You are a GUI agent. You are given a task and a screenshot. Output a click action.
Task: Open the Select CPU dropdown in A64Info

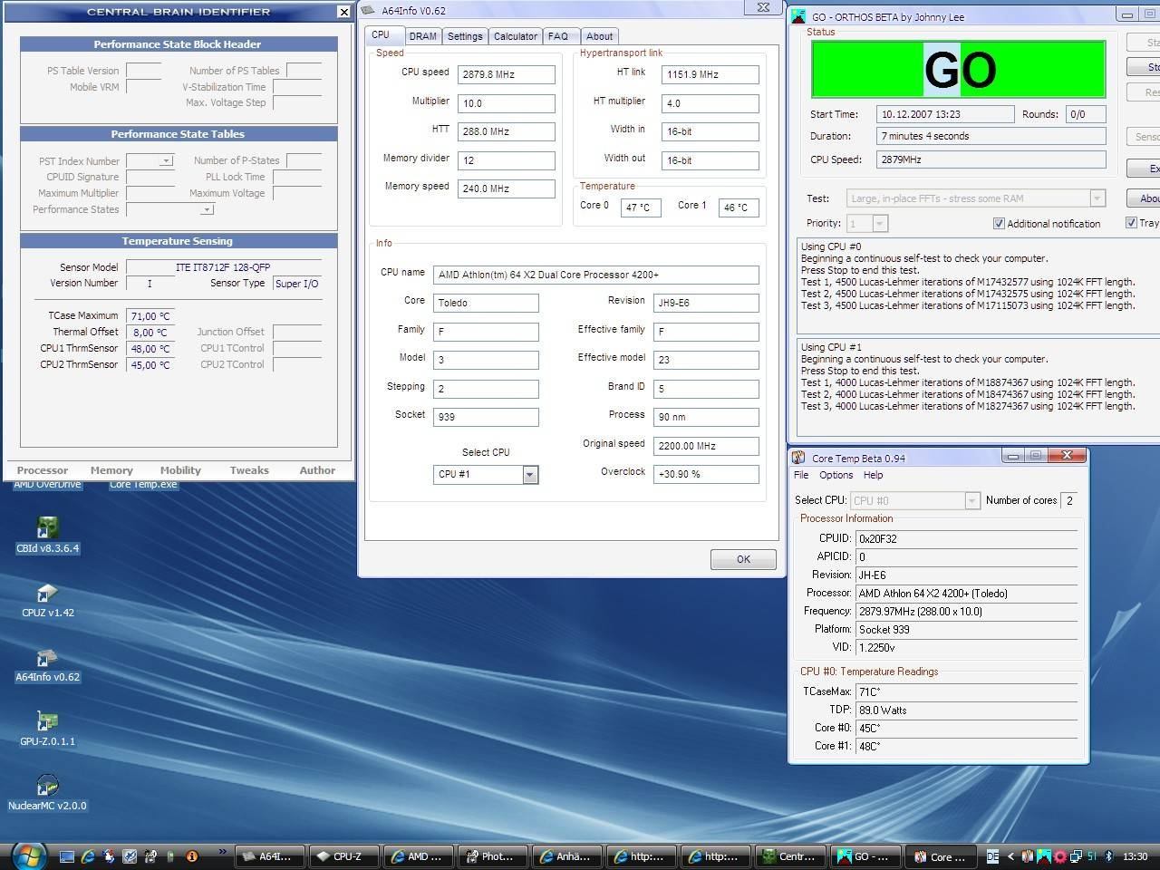point(530,474)
